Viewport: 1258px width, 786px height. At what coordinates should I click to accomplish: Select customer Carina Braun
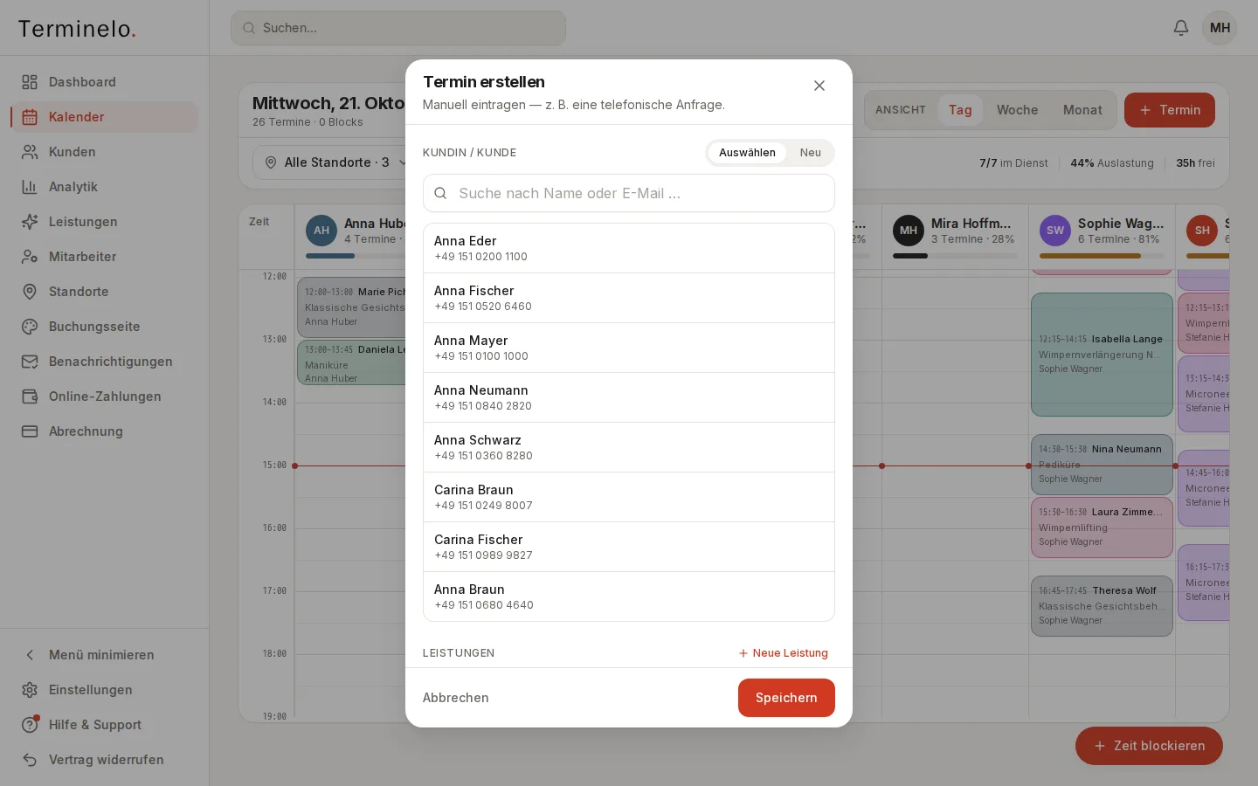[629, 497]
